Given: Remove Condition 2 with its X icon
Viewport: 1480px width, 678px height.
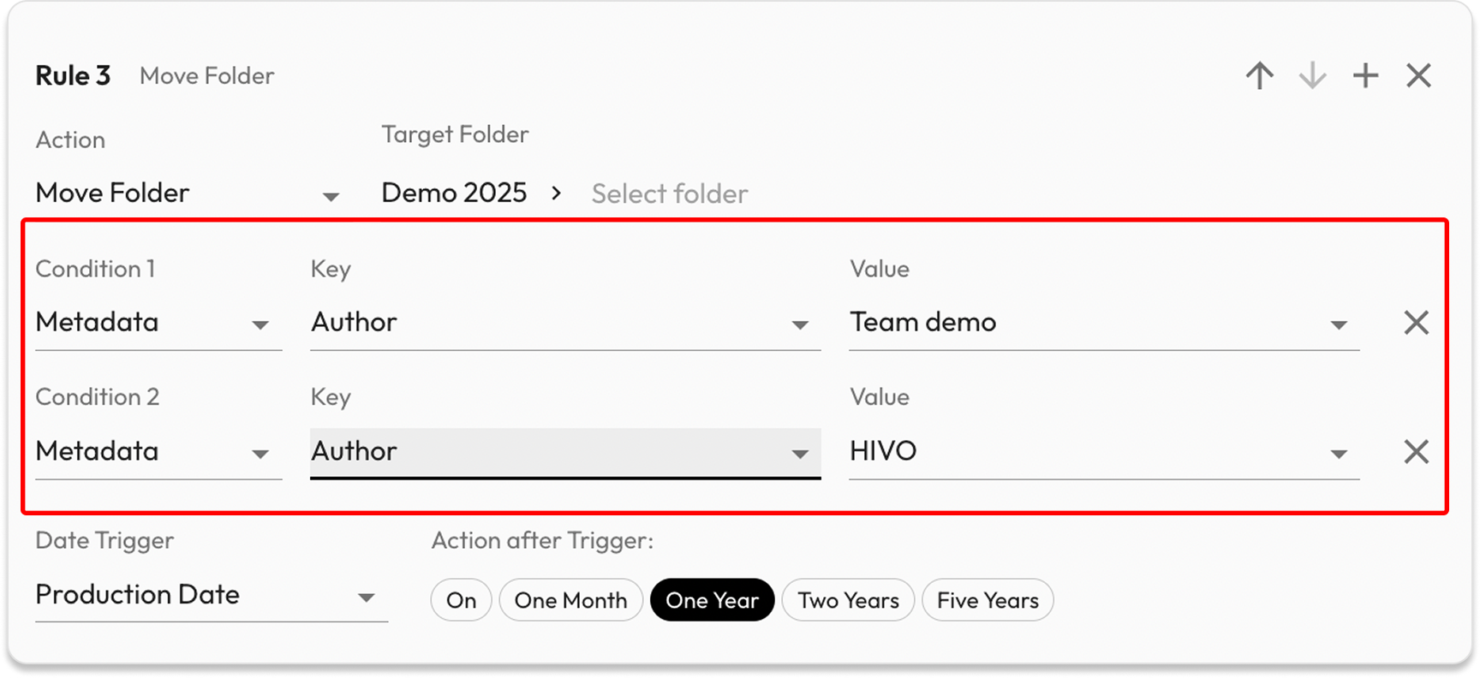Looking at the screenshot, I should pos(1416,451).
